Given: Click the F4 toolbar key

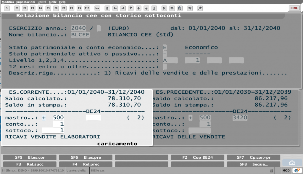Looking at the screenshot, I should pyautogui.click(x=40, y=8).
